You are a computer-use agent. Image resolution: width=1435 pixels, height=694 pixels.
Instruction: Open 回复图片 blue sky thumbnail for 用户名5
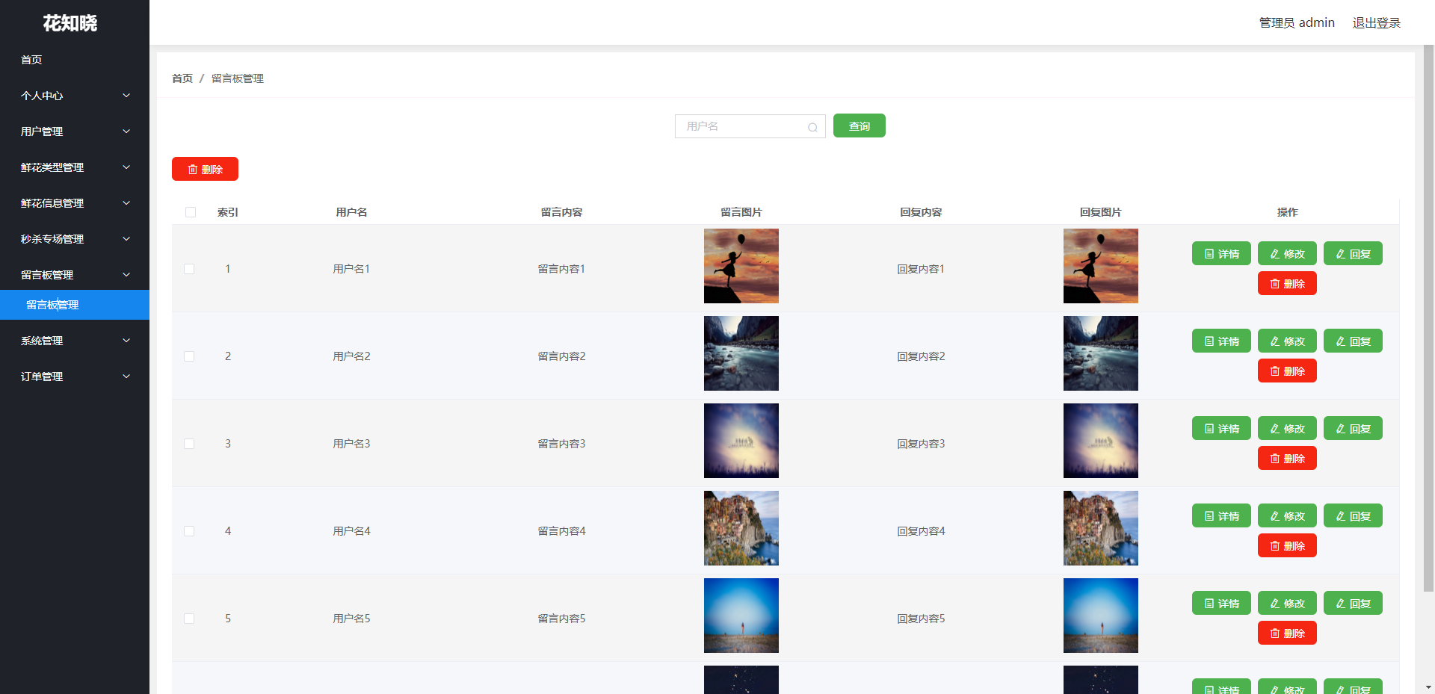(1101, 616)
